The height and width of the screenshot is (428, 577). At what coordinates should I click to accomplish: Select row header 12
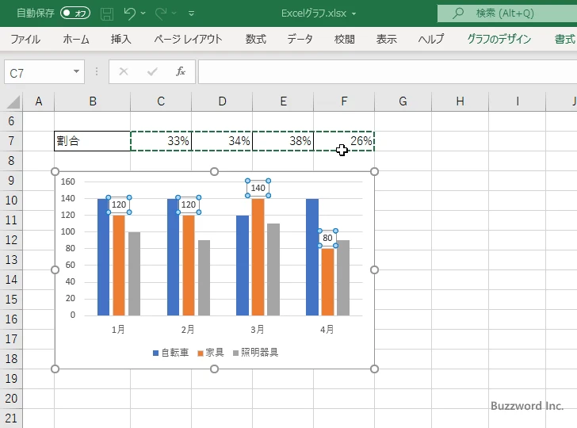click(x=11, y=240)
